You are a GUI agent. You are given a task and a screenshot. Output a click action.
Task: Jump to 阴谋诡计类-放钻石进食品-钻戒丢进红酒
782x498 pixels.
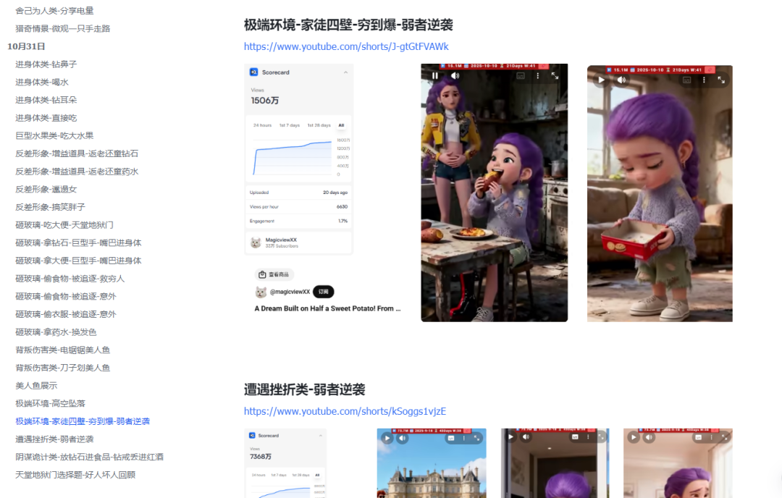[89, 457]
